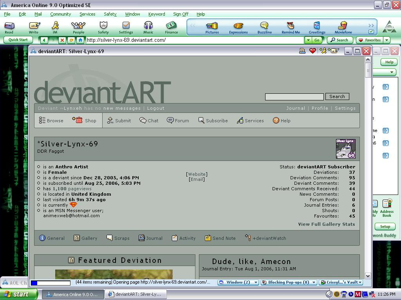Open the Address Book icon in Buddy List
Image resolution: width=401 pixels, height=300 pixels.
coord(387,208)
